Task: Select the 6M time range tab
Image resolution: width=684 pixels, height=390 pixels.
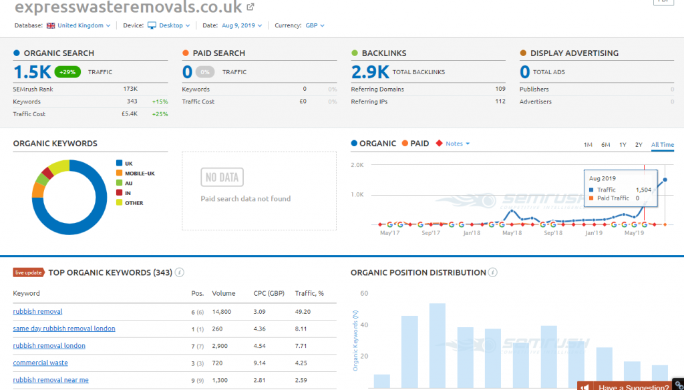Action: pos(605,145)
